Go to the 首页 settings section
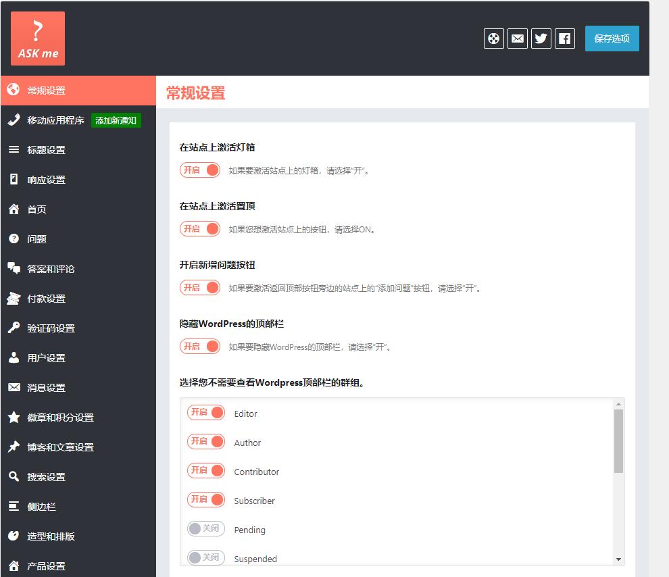669x577 pixels. coord(78,209)
